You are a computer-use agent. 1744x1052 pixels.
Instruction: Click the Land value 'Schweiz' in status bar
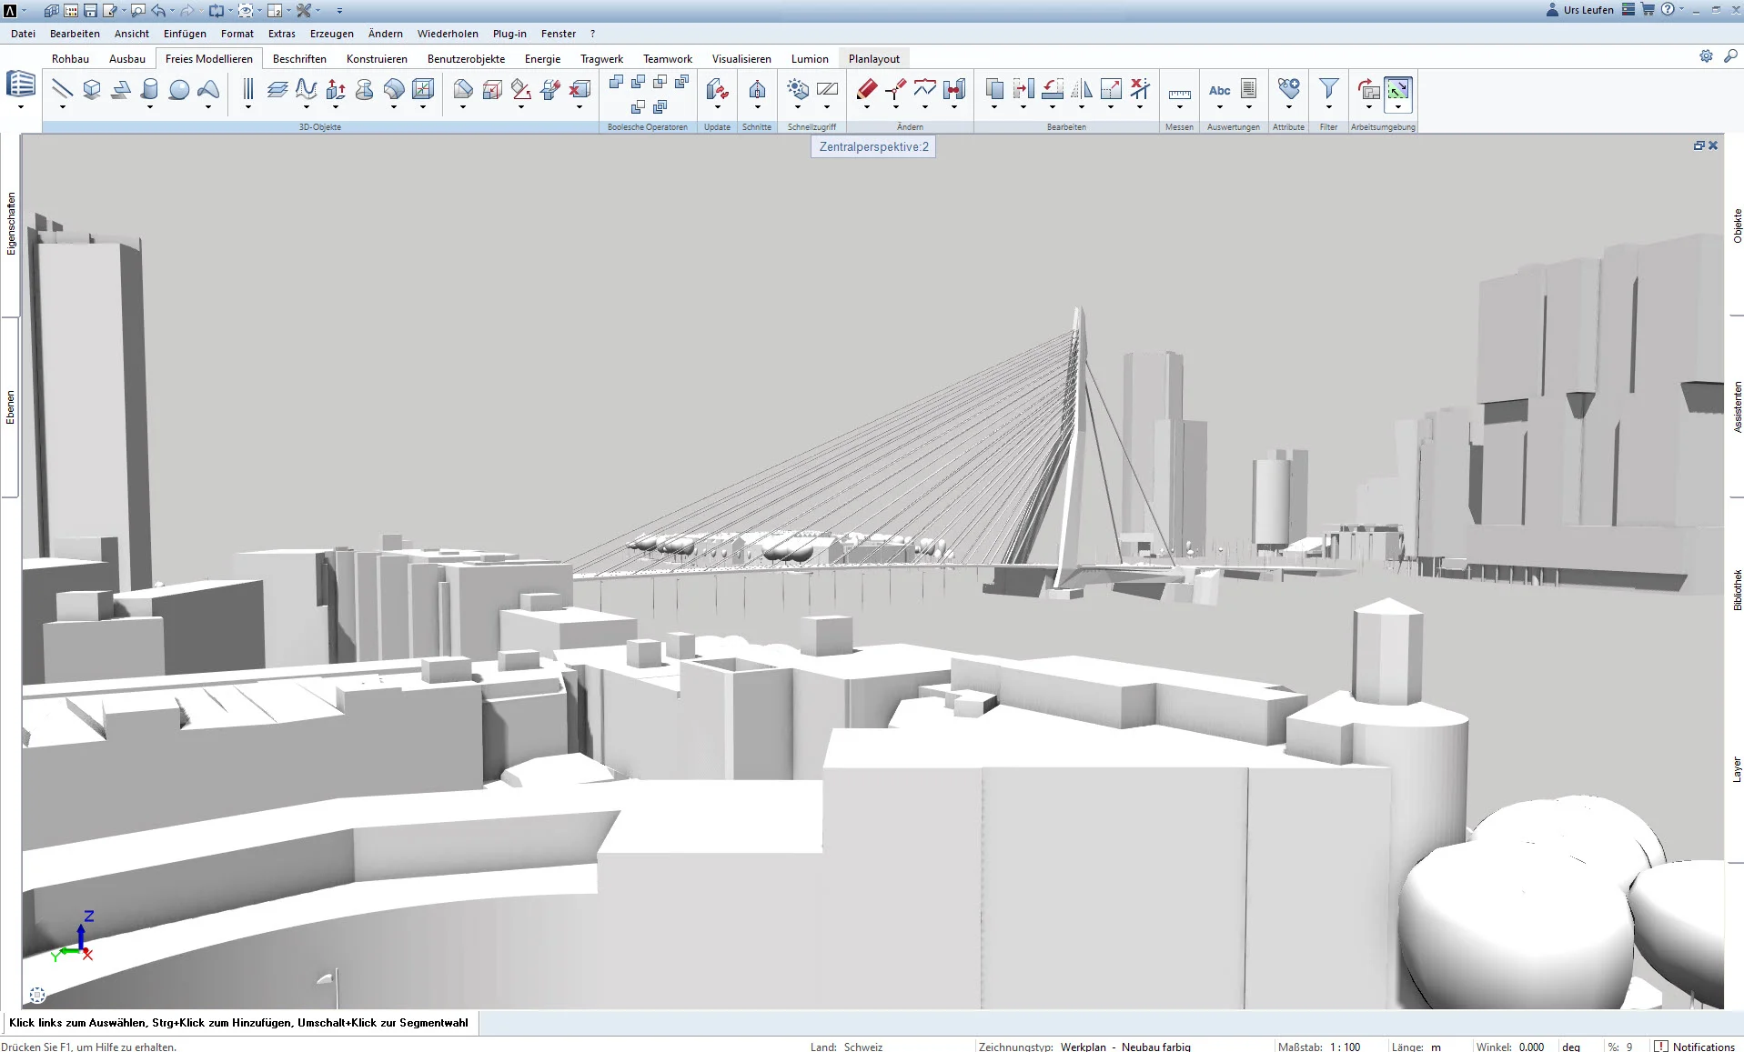[863, 1047]
